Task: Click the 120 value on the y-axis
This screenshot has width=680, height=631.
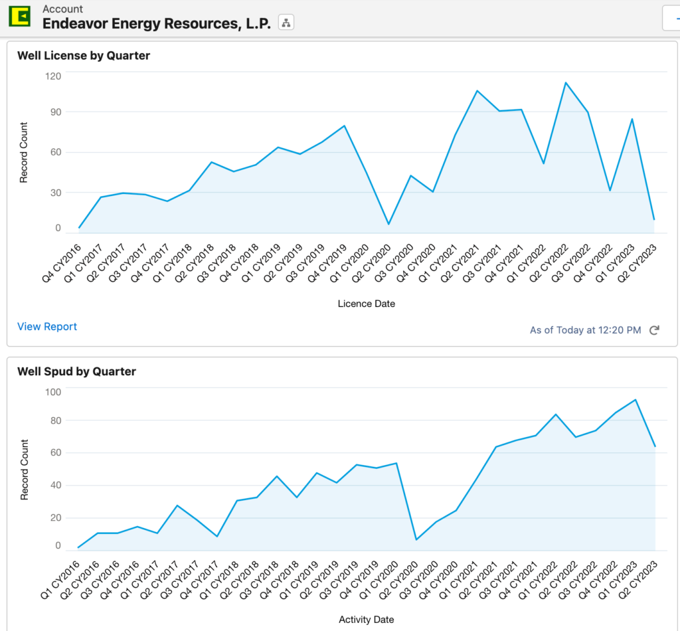Action: [53, 76]
